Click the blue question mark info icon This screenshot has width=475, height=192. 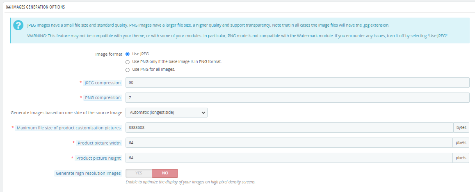(18, 26)
